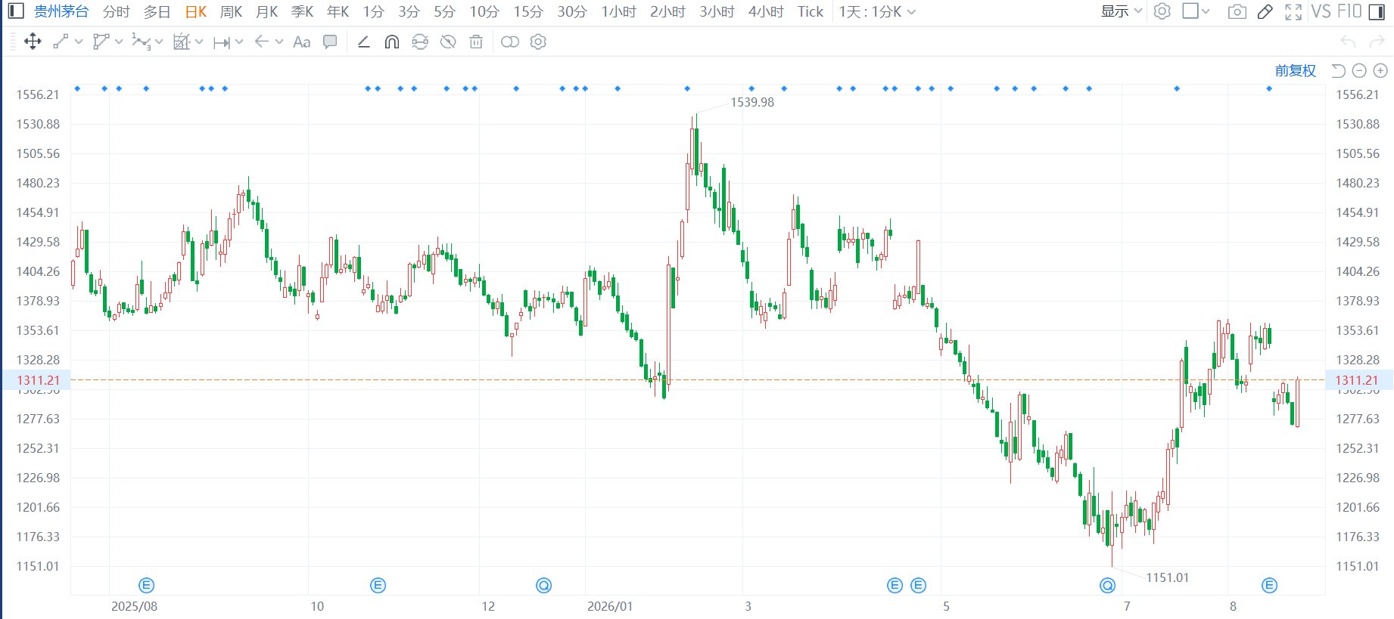This screenshot has width=1394, height=619.
Task: Toggle magnet snap mode
Action: click(x=392, y=42)
